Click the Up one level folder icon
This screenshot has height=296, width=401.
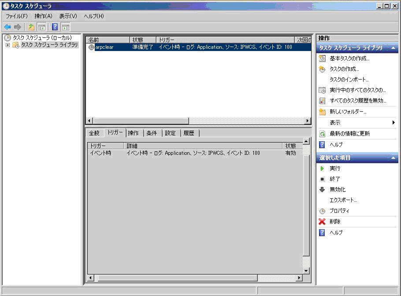click(x=31, y=27)
